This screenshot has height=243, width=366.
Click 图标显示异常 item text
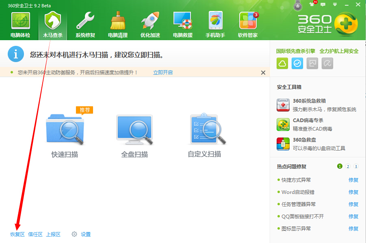tap(296, 228)
